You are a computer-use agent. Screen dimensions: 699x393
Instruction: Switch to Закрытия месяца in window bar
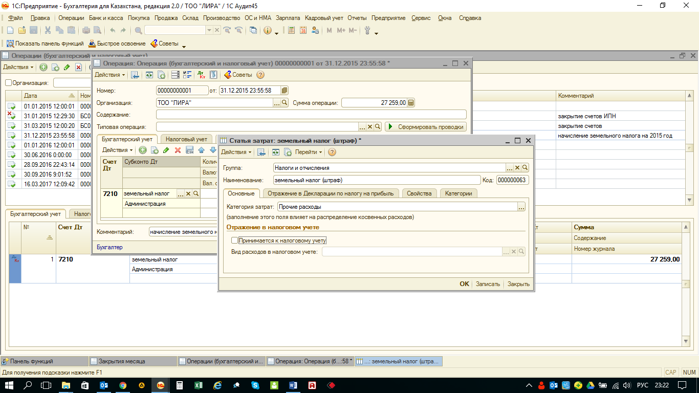(x=133, y=361)
